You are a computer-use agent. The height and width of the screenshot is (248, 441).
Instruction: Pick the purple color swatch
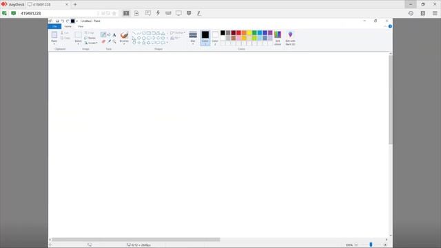pos(270,33)
